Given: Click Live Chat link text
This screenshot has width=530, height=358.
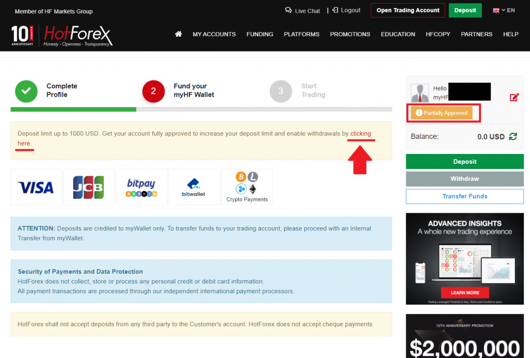Looking at the screenshot, I should click(307, 11).
